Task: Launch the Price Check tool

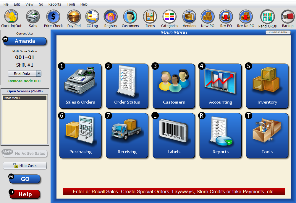Action: coord(53,17)
